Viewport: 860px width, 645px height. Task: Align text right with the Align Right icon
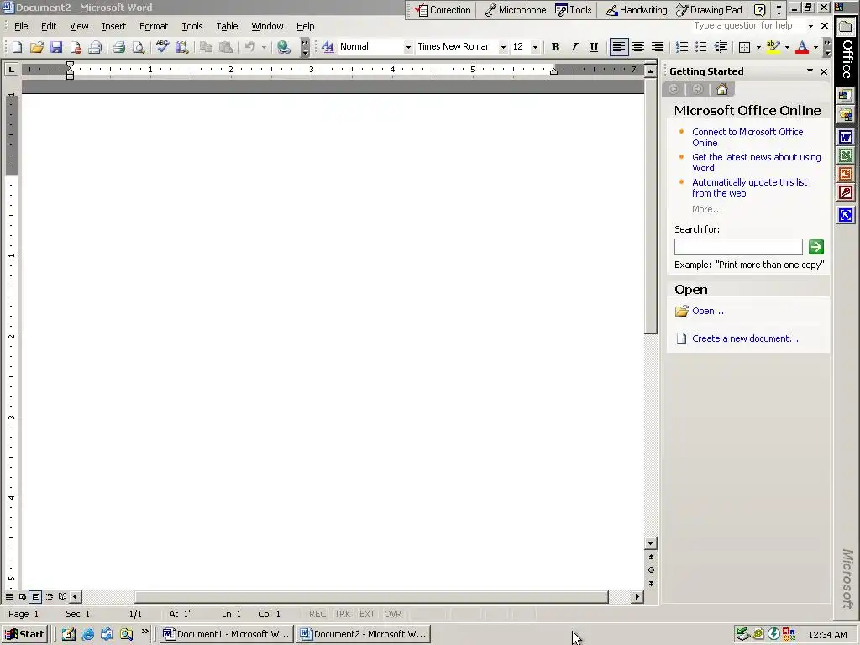pos(657,47)
